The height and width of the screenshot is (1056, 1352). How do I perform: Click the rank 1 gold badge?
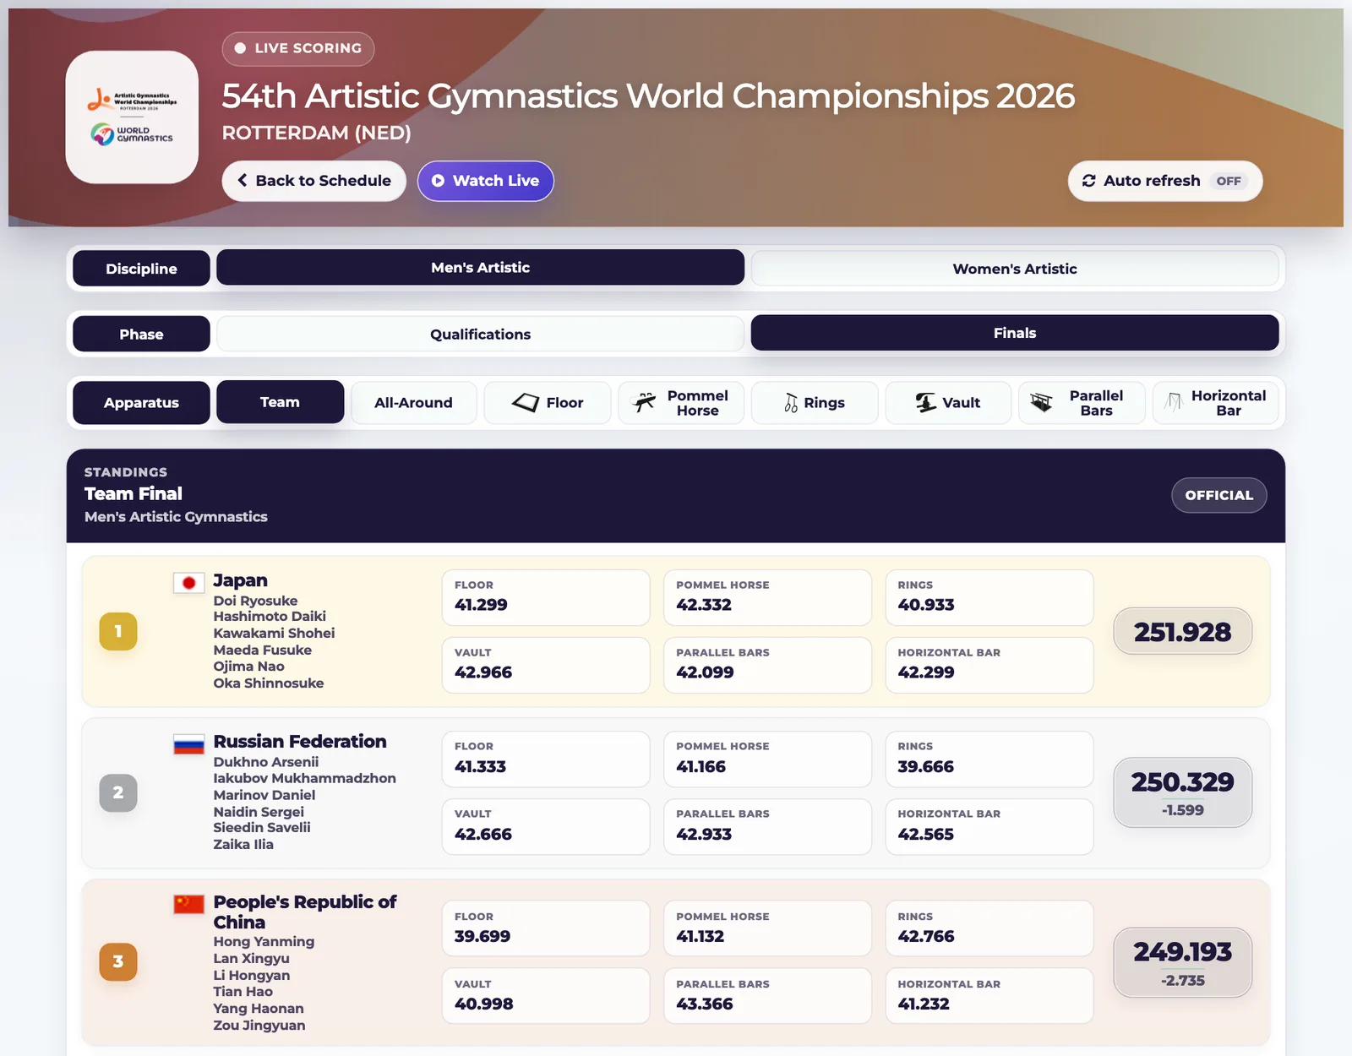point(118,631)
